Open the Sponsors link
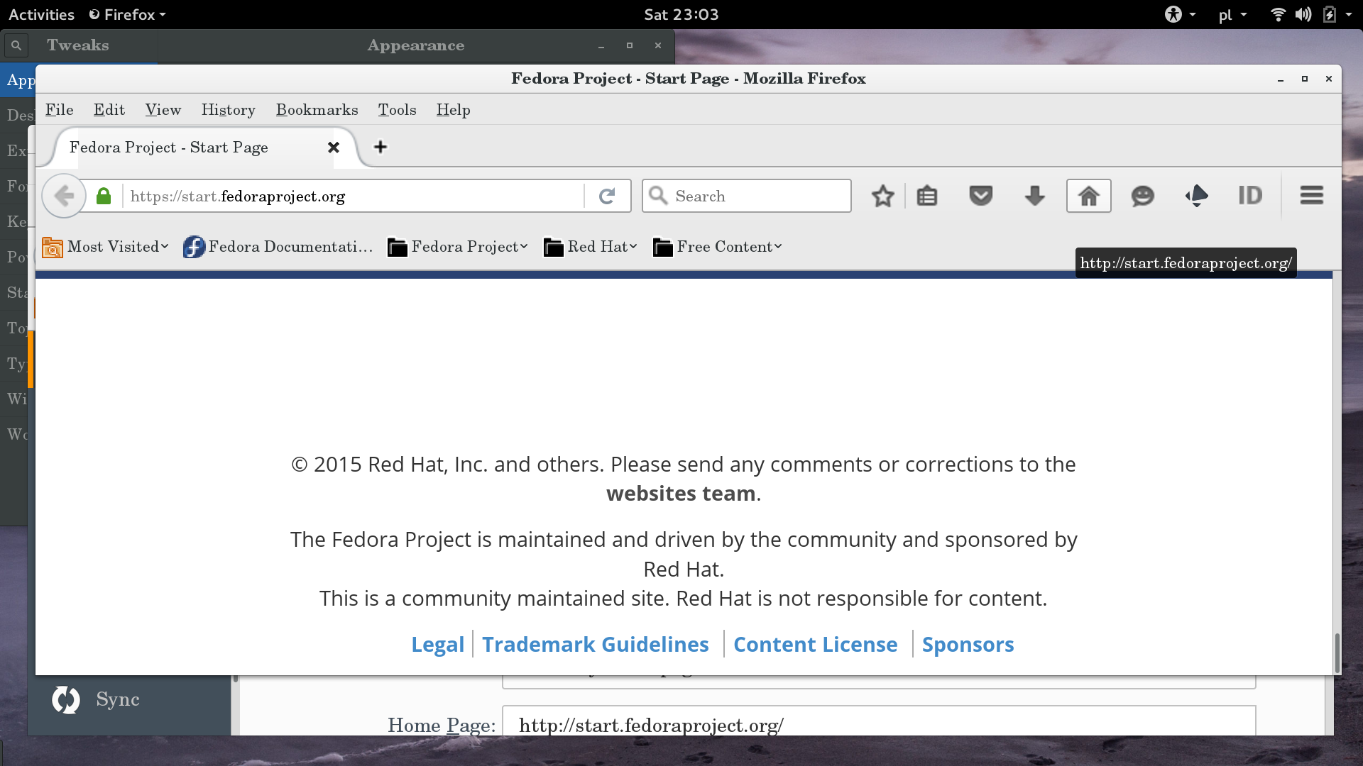 tap(968, 645)
